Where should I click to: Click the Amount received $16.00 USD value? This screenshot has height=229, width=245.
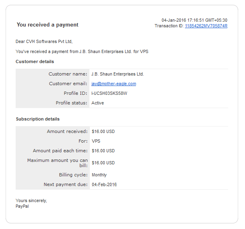103,131
